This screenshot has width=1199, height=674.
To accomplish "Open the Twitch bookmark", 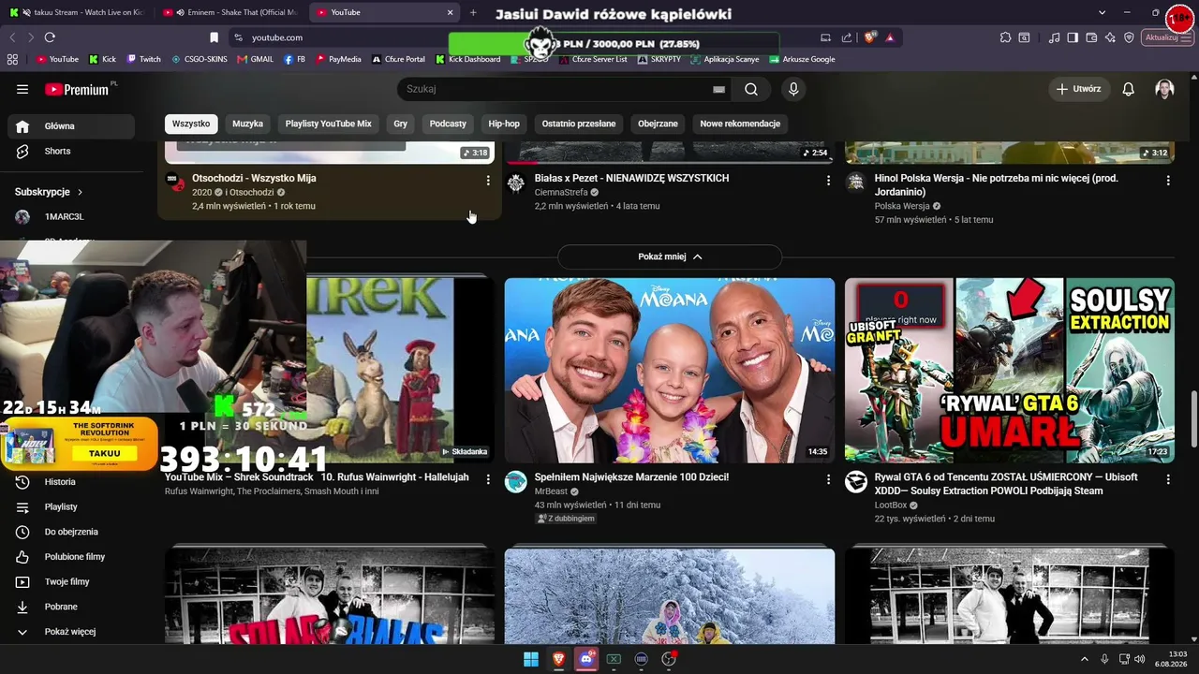I will point(143,59).
